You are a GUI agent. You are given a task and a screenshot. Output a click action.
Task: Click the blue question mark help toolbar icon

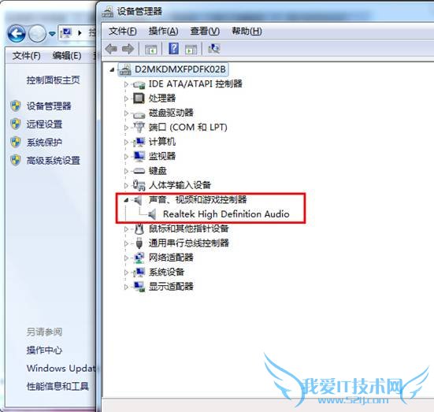[x=173, y=49]
